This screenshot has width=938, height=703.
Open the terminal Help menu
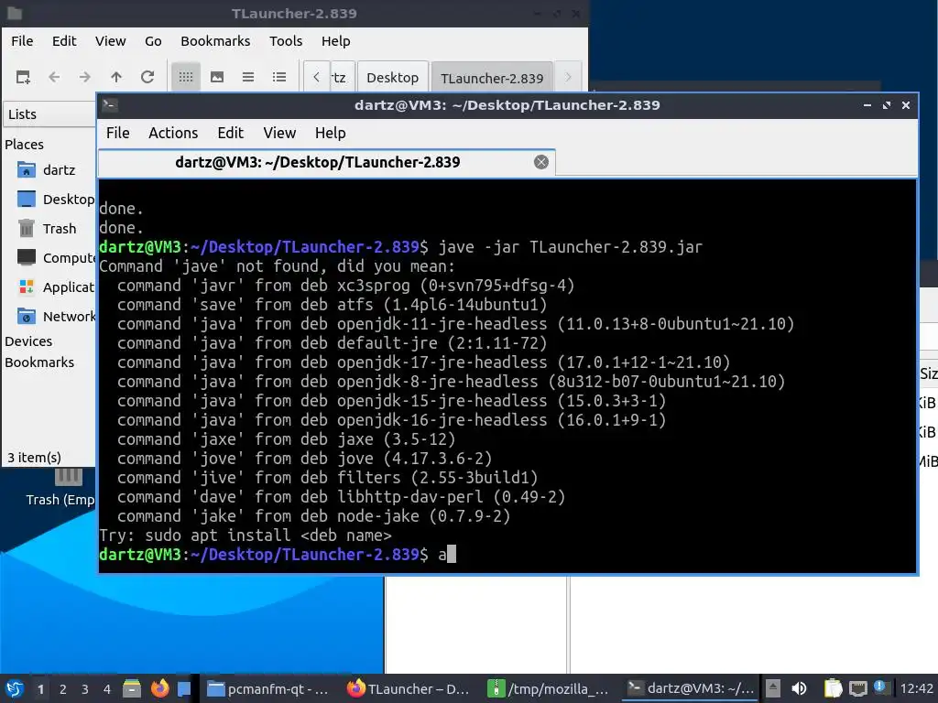click(330, 133)
